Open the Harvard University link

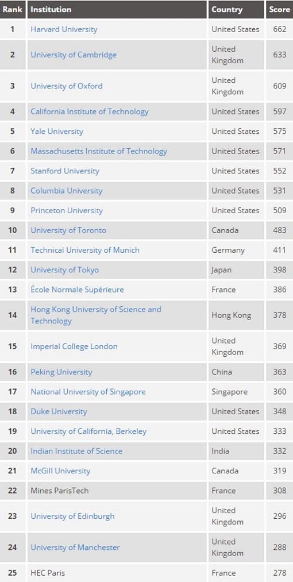64,29
